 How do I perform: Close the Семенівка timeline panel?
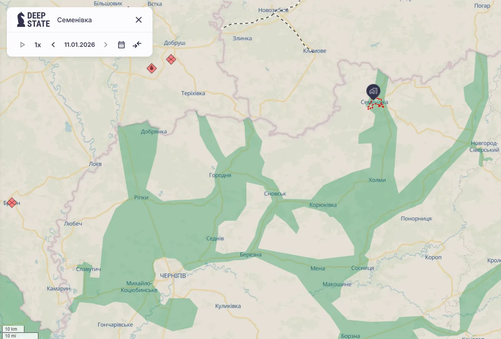[138, 20]
